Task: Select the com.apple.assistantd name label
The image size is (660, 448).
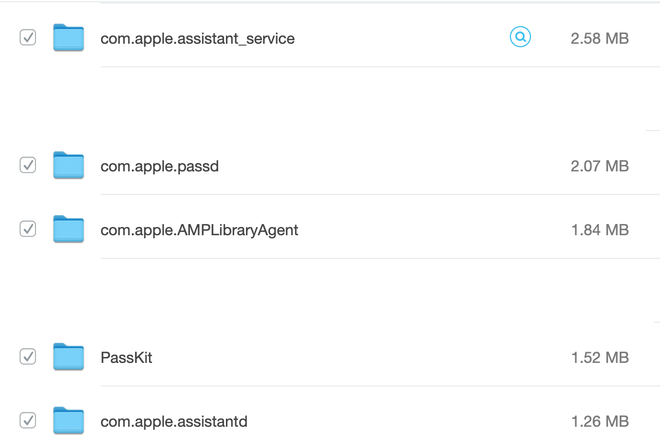Action: point(174,422)
